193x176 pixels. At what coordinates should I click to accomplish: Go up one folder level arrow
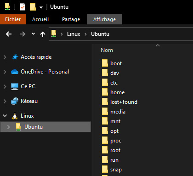[x=43, y=34]
